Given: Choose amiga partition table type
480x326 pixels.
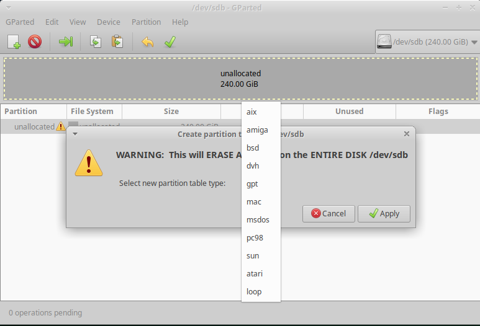Looking at the screenshot, I should coord(261,130).
